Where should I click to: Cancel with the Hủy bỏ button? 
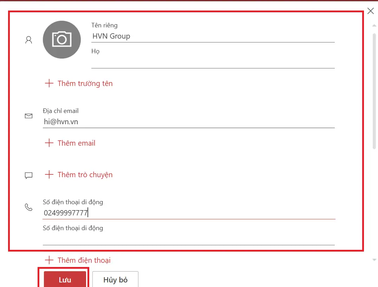click(x=116, y=279)
